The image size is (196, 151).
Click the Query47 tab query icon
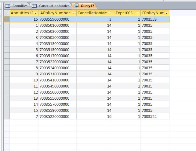76,6
